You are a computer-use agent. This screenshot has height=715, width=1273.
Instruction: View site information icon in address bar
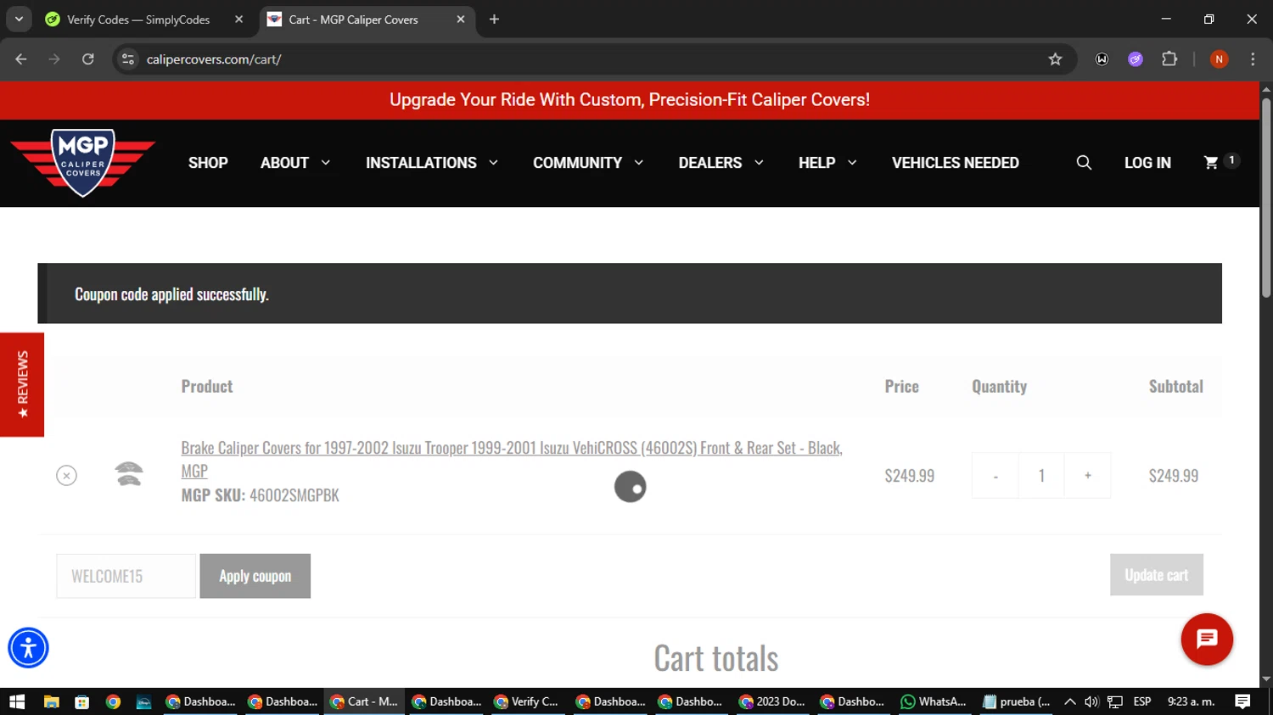pos(128,59)
